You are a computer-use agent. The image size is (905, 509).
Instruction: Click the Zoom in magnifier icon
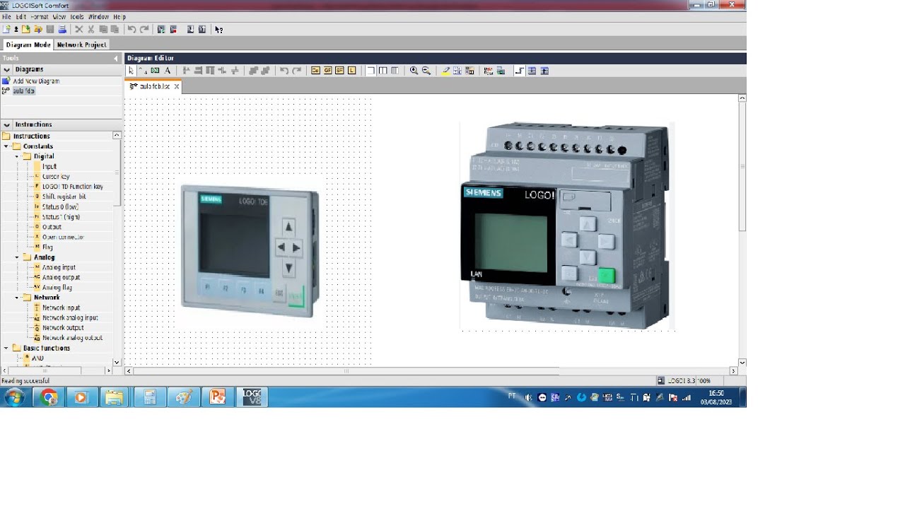[414, 71]
